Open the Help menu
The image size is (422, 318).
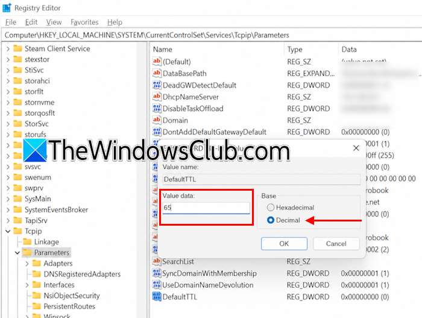click(115, 22)
